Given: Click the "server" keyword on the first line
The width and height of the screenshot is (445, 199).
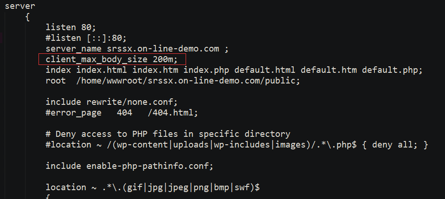Looking at the screenshot, I should (20, 6).
